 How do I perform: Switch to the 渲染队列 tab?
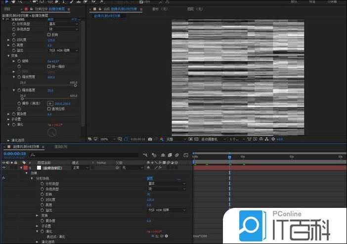click(61, 146)
